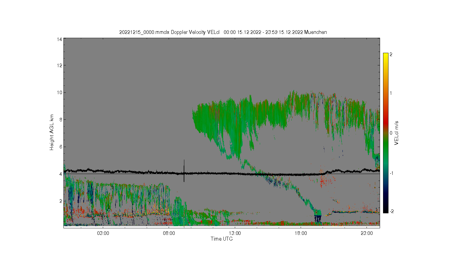The height and width of the screenshot is (270, 451).
Task: Click the height tick label 10
Action: coord(60,92)
